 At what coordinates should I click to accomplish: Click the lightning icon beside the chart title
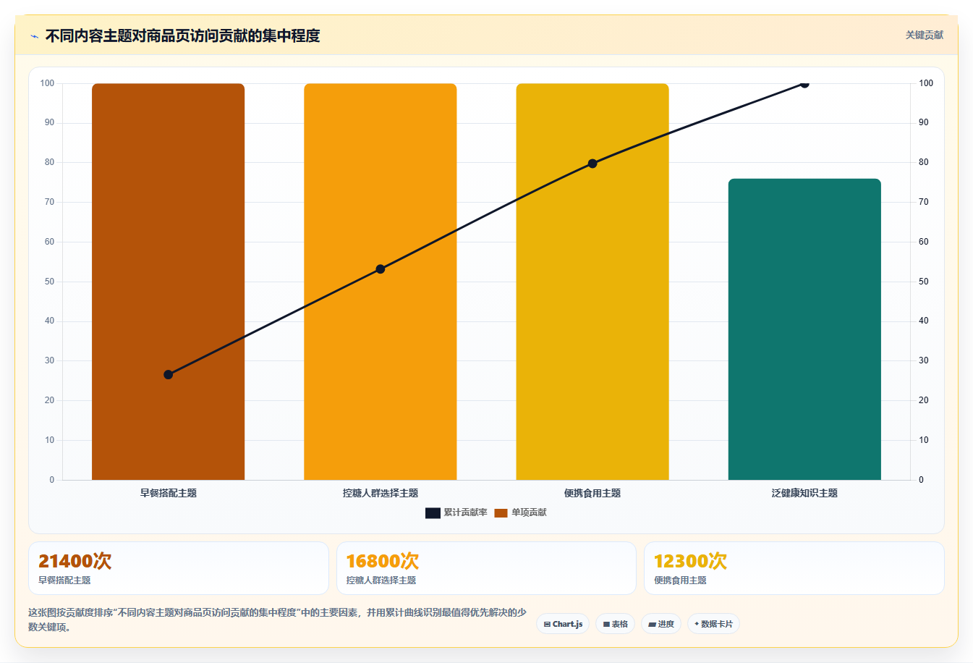tap(34, 36)
